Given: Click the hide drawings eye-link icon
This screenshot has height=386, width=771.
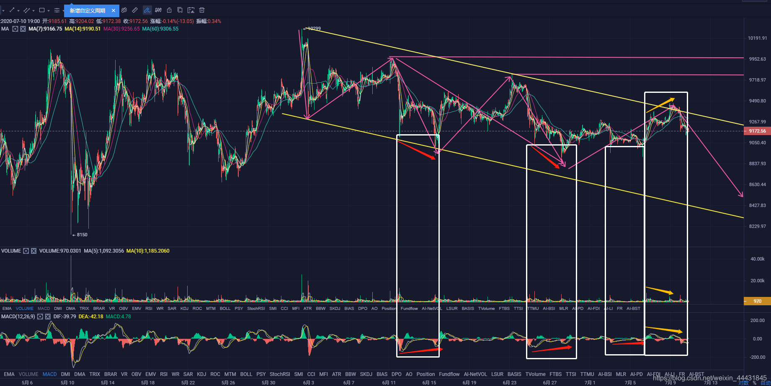Looking at the screenshot, I should (x=124, y=10).
